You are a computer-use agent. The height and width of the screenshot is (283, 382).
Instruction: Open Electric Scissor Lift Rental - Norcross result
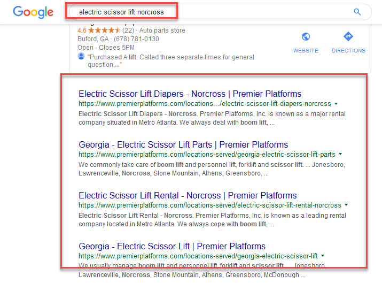tap(188, 195)
